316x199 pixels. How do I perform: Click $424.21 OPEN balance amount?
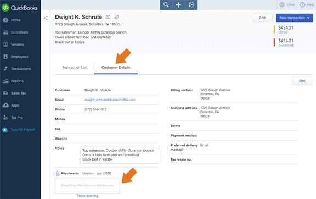coord(286,27)
